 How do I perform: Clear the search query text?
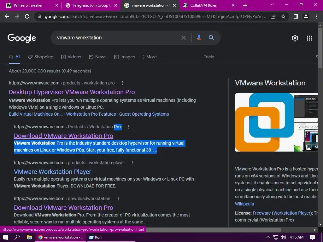coord(183,38)
